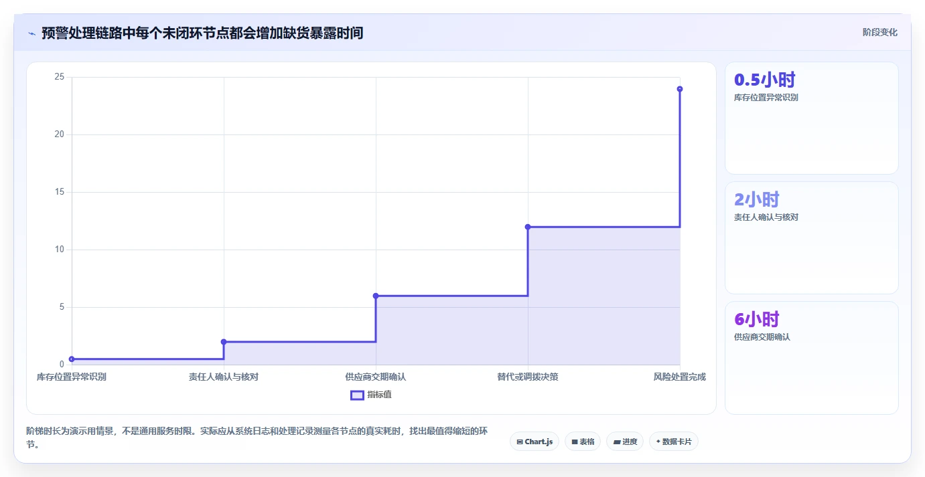Image resolution: width=925 pixels, height=477 pixels.
Task: Select the 数据卡片 chip
Action: pyautogui.click(x=673, y=442)
